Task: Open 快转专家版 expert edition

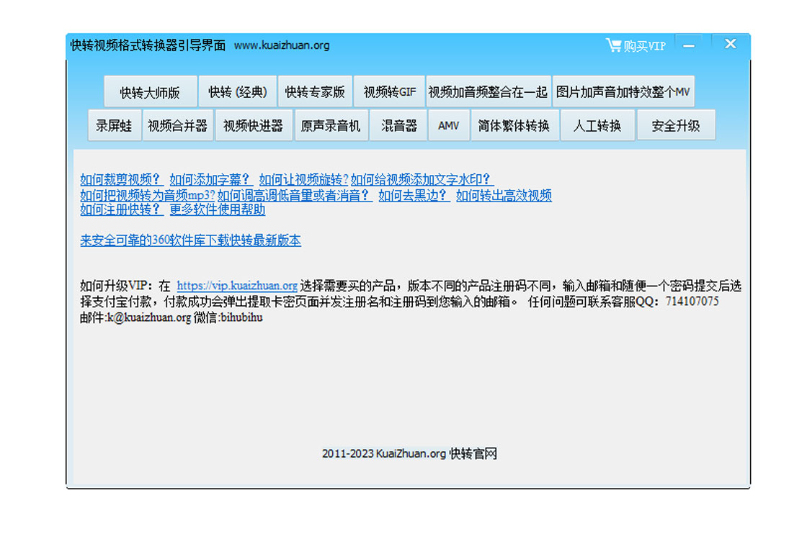Action: (315, 92)
